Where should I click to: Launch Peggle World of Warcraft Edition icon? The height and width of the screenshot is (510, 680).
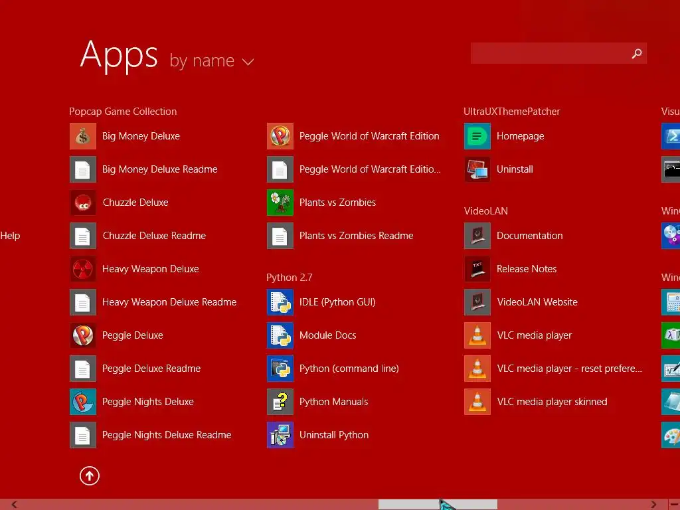click(280, 136)
